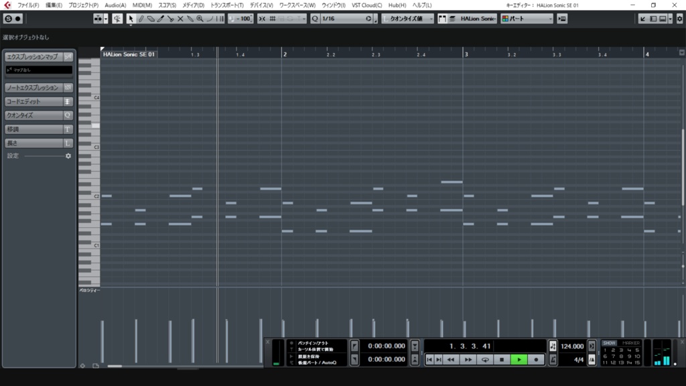Open event colors パート dropdown

527,19
